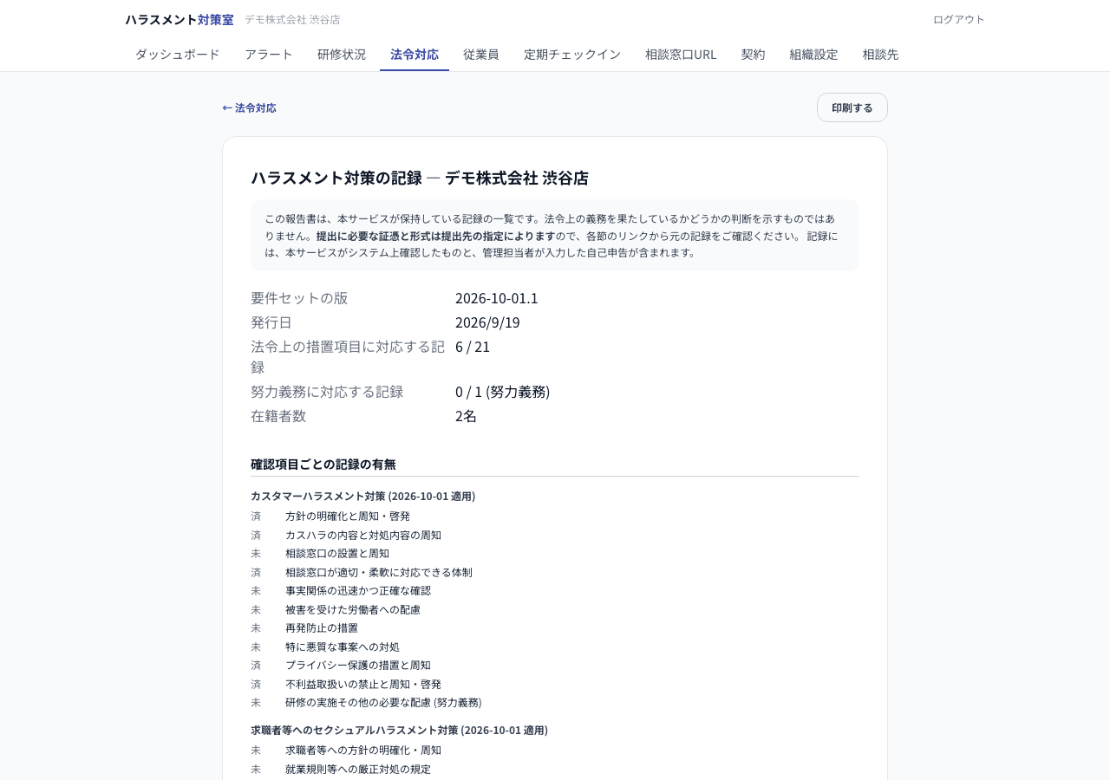This screenshot has height=780, width=1110.
Task: Go to the アラート tab
Action: tap(269, 54)
